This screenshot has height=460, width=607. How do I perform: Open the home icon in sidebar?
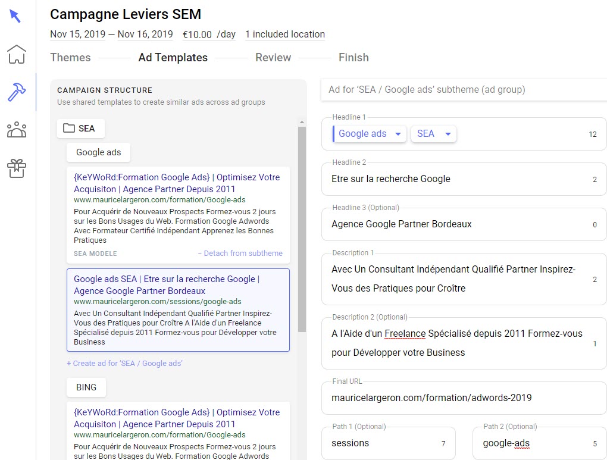pos(17,54)
